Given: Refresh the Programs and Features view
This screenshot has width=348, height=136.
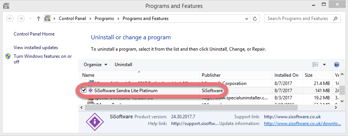Looking at the screenshot, I should pos(255,19).
